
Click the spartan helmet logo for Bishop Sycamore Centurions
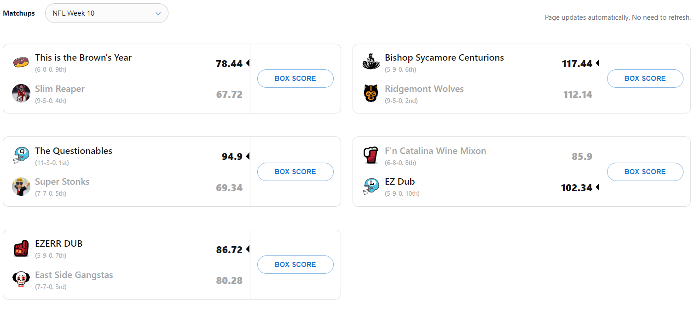[371, 62]
